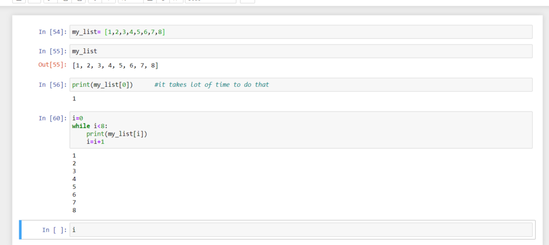Click the while loop code cell
The height and width of the screenshot is (245, 549).
click(301, 130)
